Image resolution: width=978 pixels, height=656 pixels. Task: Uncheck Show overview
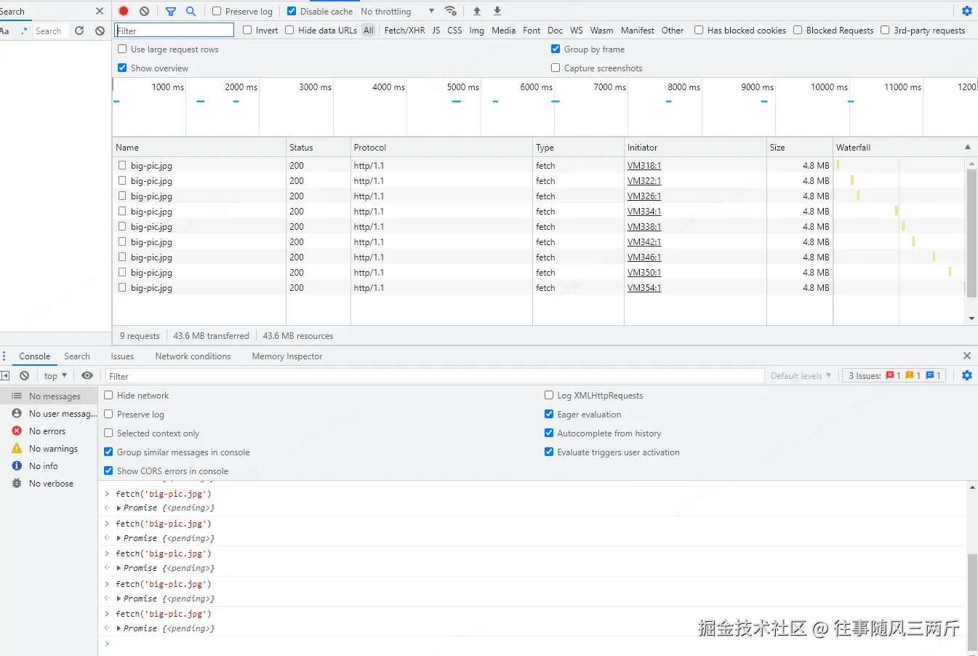tap(122, 68)
